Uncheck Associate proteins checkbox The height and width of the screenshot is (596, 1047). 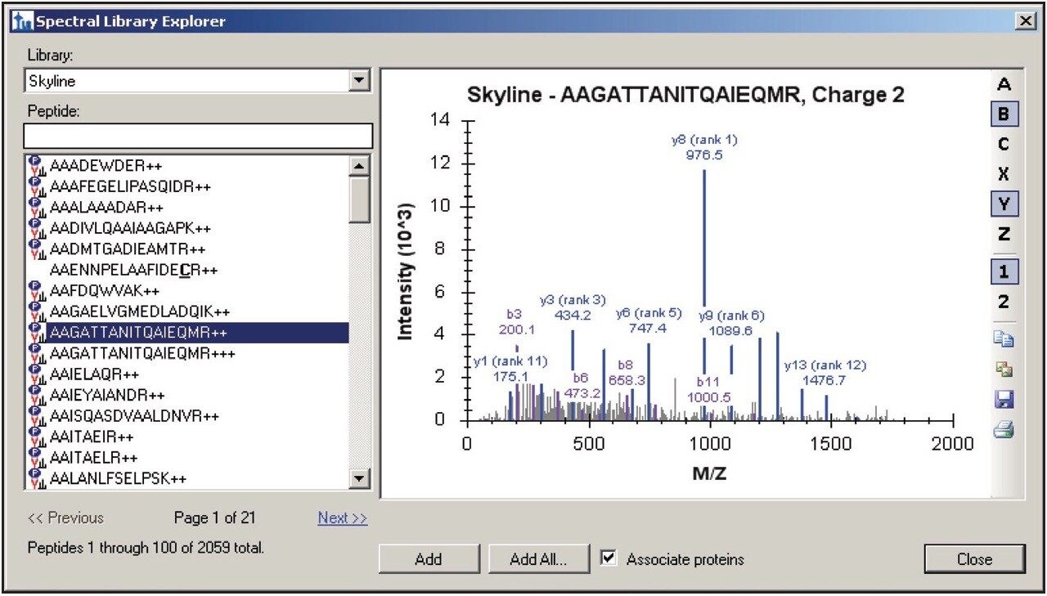tap(608, 558)
